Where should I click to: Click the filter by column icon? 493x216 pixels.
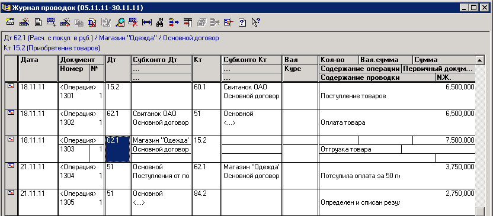[188, 22]
